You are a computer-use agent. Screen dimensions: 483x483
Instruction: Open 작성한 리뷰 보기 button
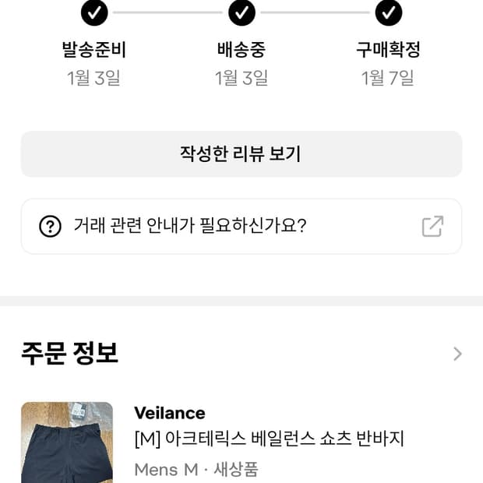coord(241,153)
